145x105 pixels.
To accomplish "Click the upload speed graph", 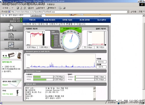I will [x=96, y=38].
